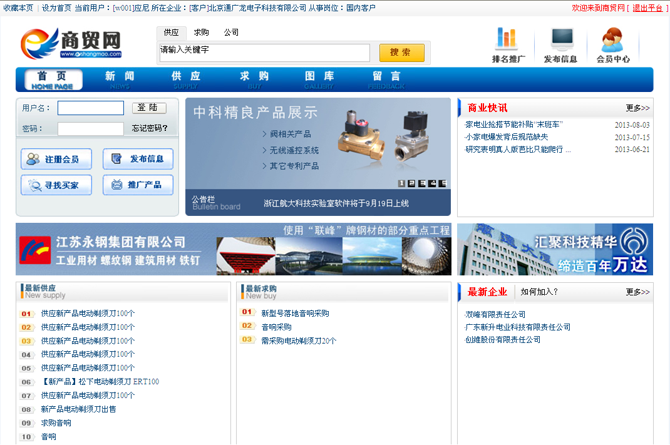Click 注册会员 button with users icon
The height and width of the screenshot is (445, 670).
point(56,160)
